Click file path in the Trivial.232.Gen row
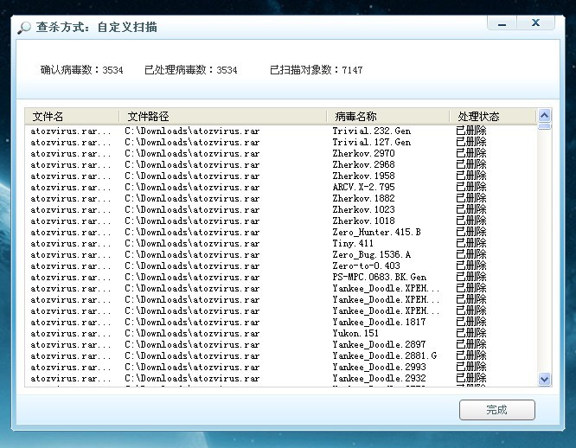 tap(192, 131)
